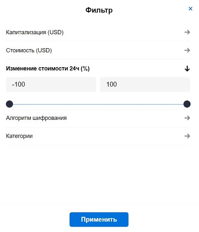Collapse section using the down arrow icon
The width and height of the screenshot is (199, 232).
(x=187, y=68)
